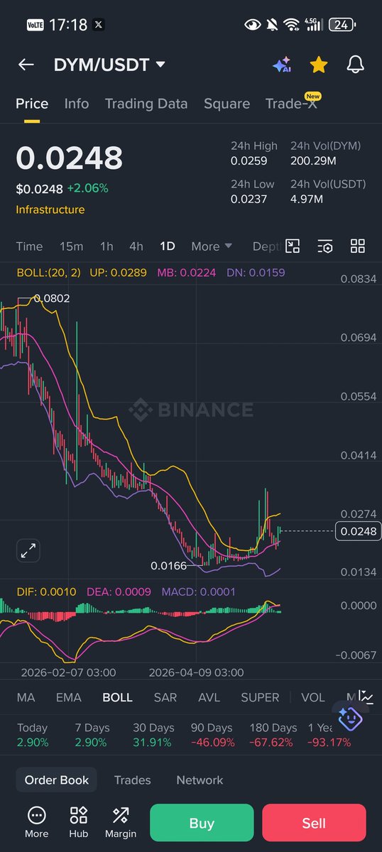Expand chart to fullscreen
Image resolution: width=382 pixels, height=852 pixels.
point(28,550)
